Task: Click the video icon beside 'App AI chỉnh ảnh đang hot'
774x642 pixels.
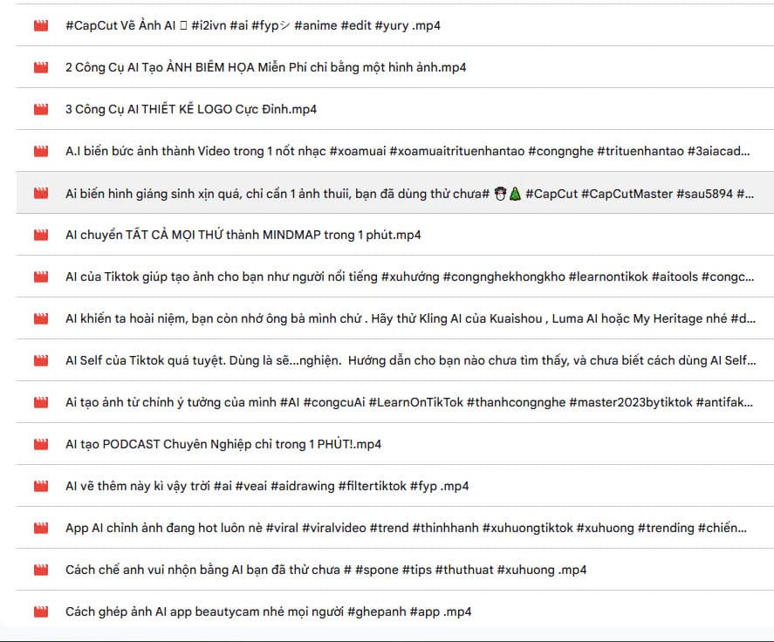Action: [41, 528]
